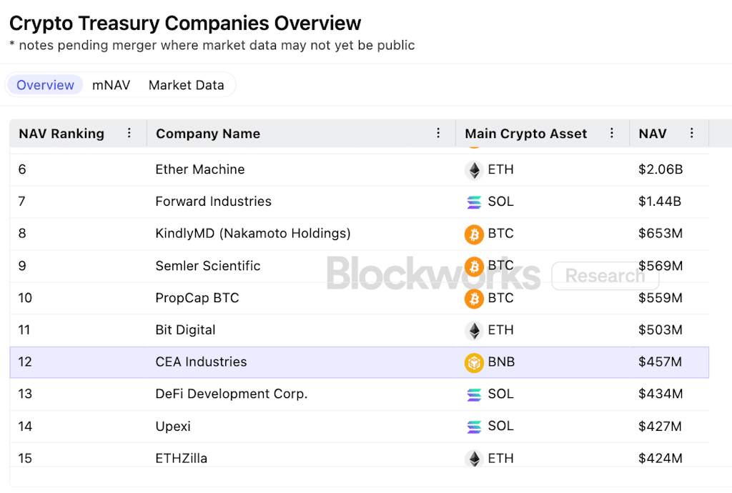Screen dimensions: 732x493
Task: Click the Solana icon in Upexi row
Action: click(x=473, y=427)
